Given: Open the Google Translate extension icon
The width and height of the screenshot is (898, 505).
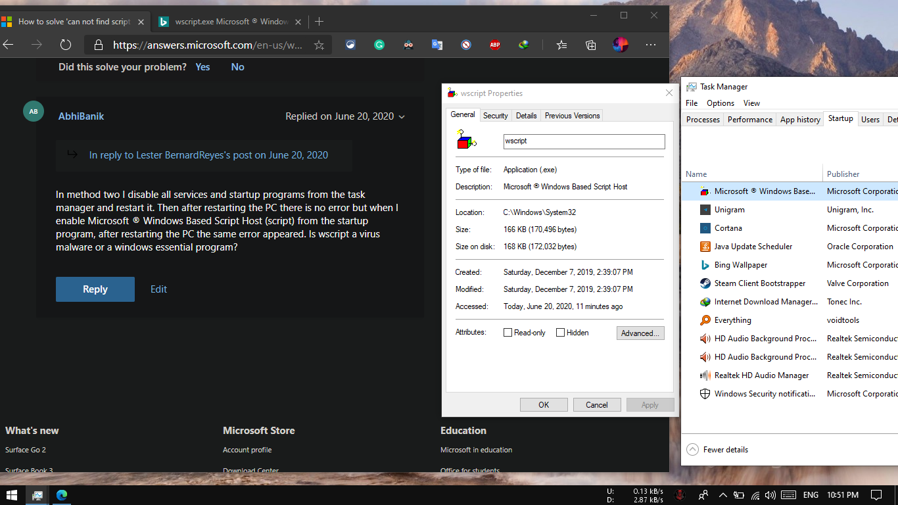Looking at the screenshot, I should coord(437,45).
